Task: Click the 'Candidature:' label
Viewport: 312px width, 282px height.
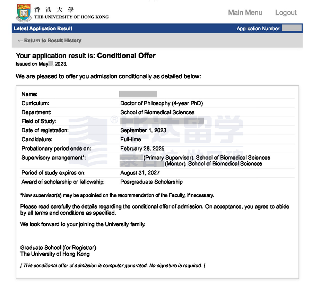Action: (x=37, y=139)
